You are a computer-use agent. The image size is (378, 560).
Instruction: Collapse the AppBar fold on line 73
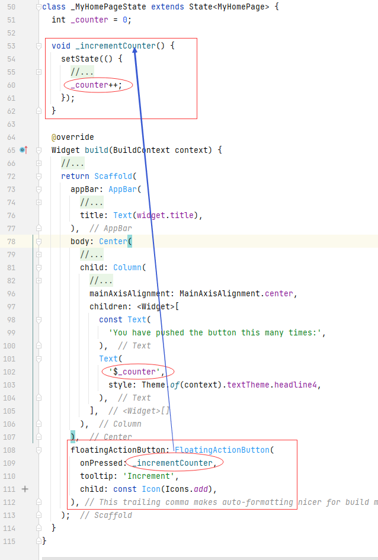[x=39, y=189]
